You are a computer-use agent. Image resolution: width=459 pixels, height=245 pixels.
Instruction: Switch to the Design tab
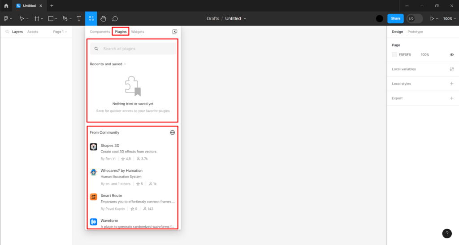[397, 32]
